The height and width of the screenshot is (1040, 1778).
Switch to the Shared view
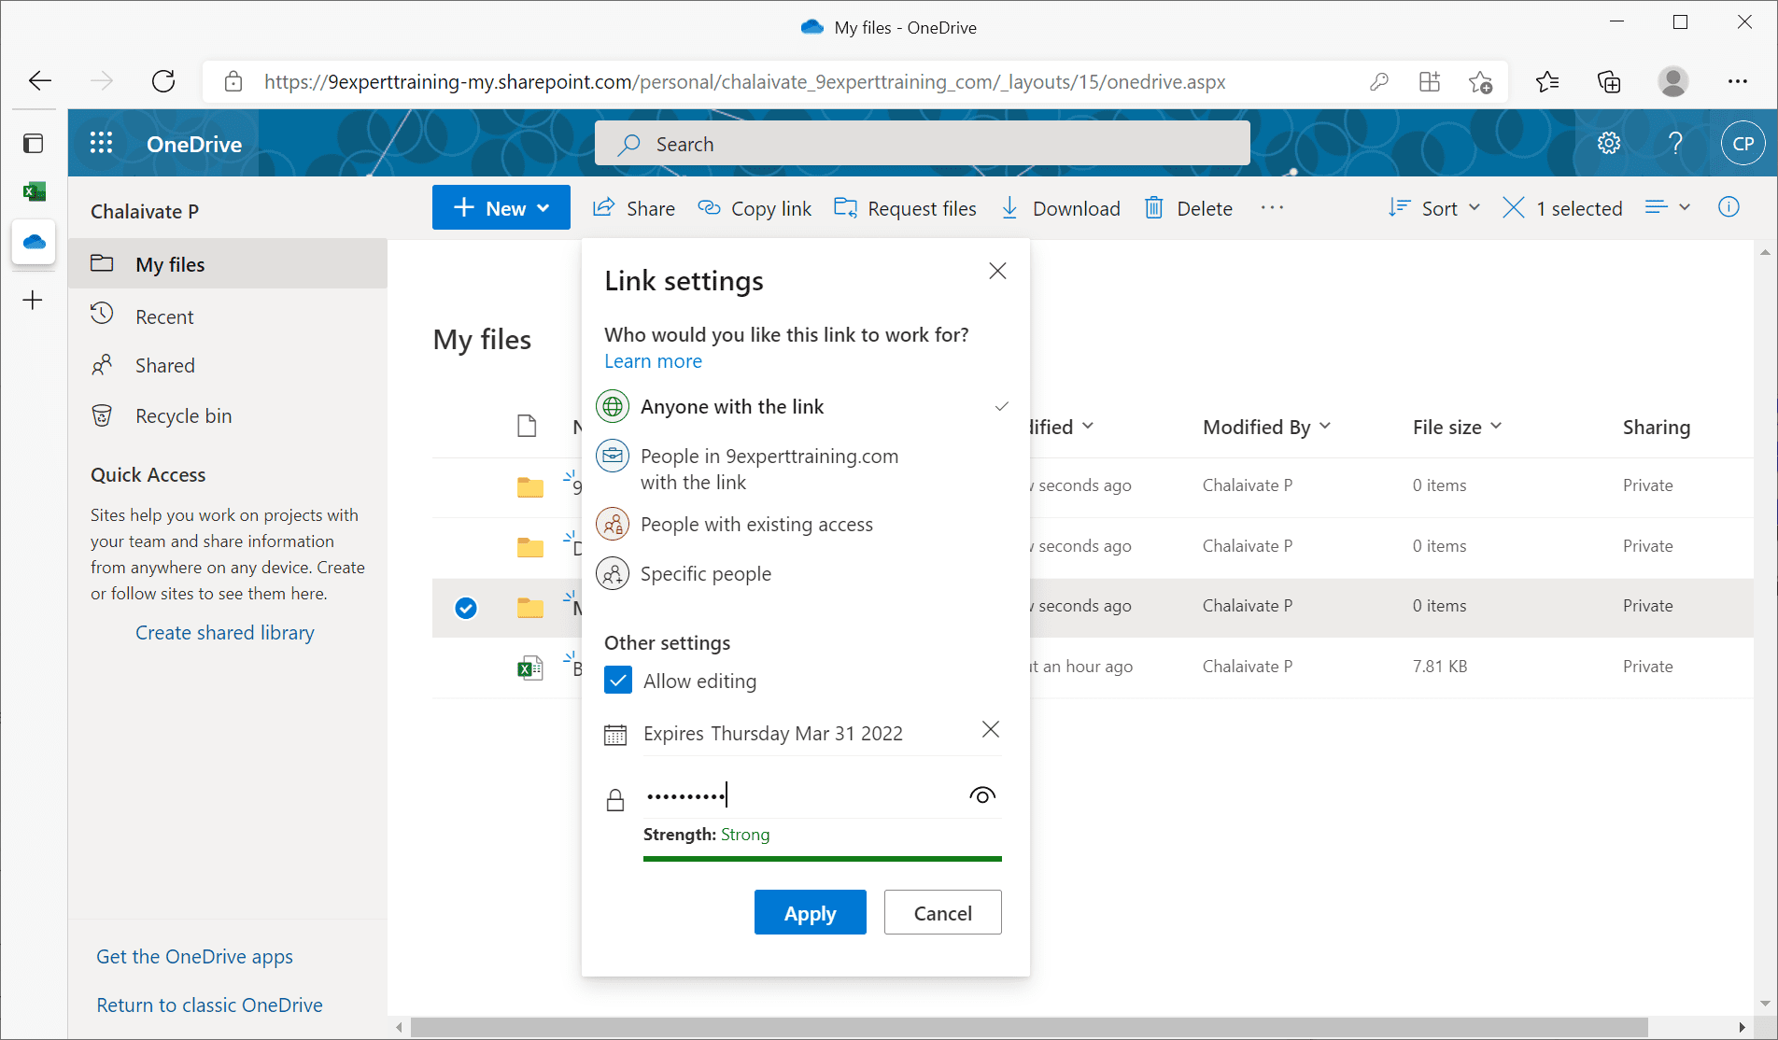[164, 365]
